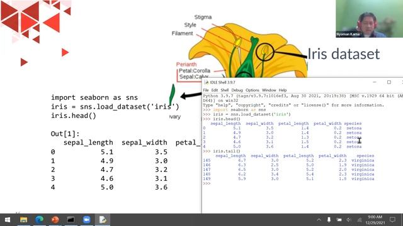This screenshot has width=403, height=226.
Task: Click value 3.6 in slide table
Action: click(161, 187)
